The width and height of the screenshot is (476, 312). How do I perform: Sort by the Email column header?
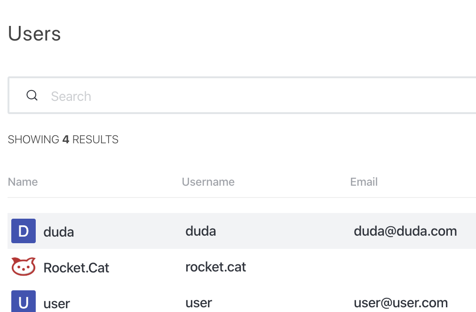coord(364,182)
